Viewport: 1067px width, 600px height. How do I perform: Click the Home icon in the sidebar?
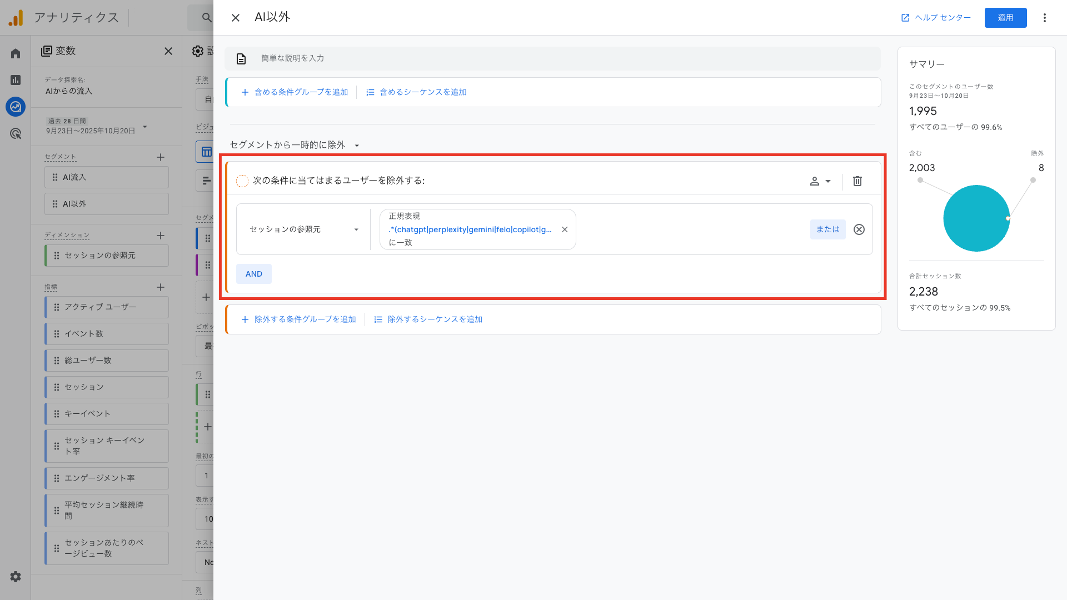tap(15, 53)
